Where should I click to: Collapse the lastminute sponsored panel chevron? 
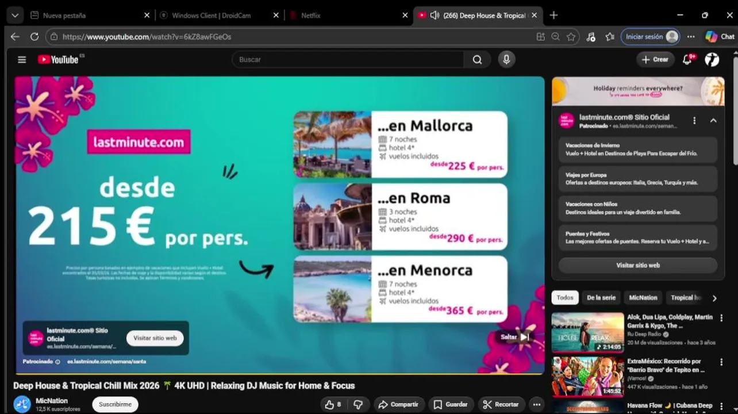(x=713, y=121)
